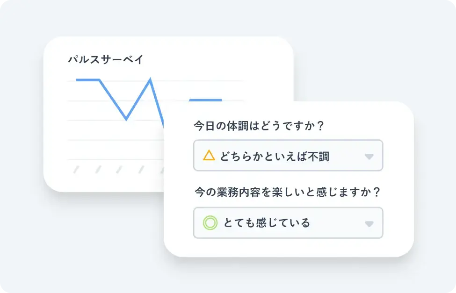Image resolution: width=456 pixels, height=293 pixels.
Task: Click the sharp second peak of the chart
Action: point(150,79)
